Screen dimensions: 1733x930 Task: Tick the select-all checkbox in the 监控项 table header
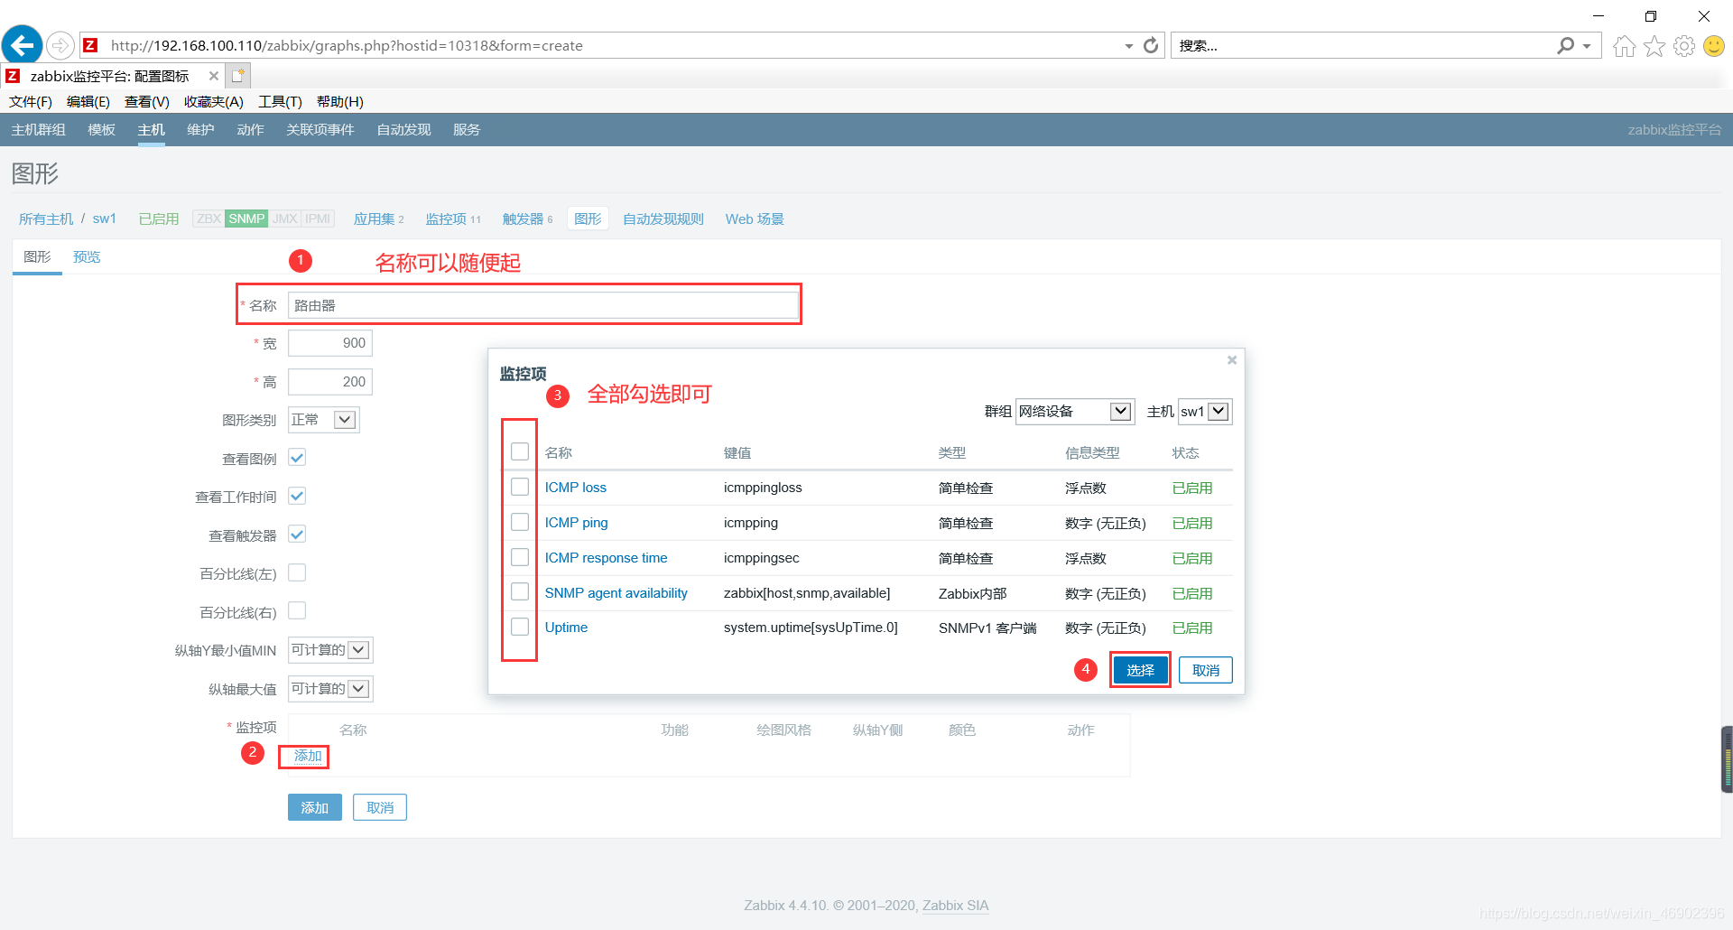[x=520, y=451]
